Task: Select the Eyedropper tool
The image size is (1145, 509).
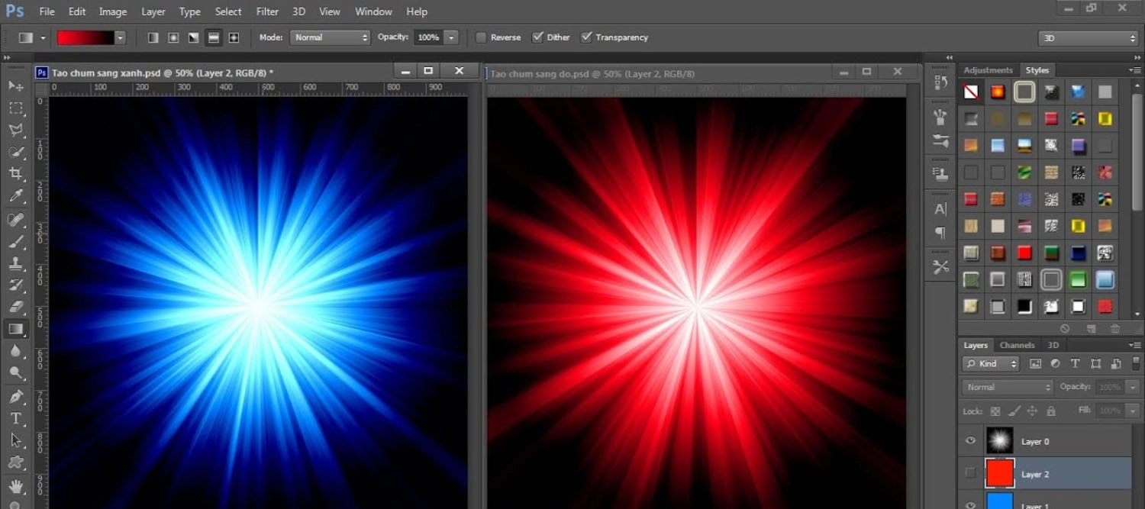Action: click(16, 196)
